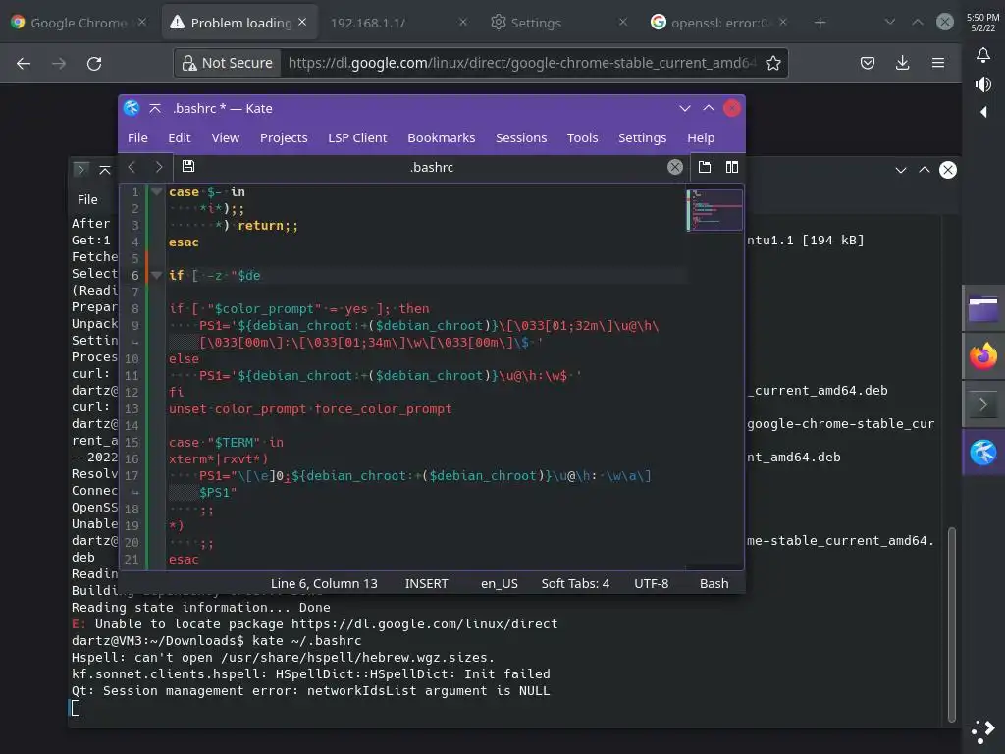Open Kate's File menu
Image resolution: width=1005 pixels, height=754 pixels.
point(137,137)
